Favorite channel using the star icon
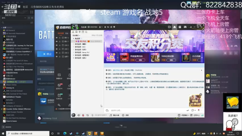 [105, 27]
